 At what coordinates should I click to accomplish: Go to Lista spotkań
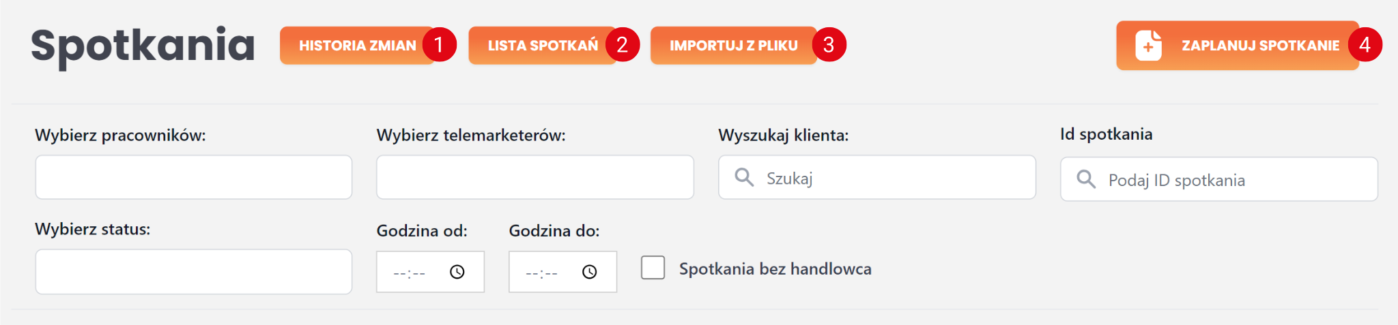[x=542, y=46]
